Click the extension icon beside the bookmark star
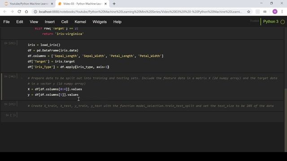 257,12
